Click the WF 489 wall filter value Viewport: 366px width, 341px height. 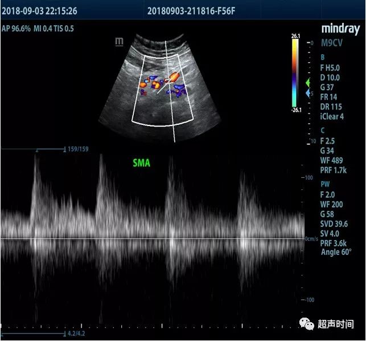332,160
